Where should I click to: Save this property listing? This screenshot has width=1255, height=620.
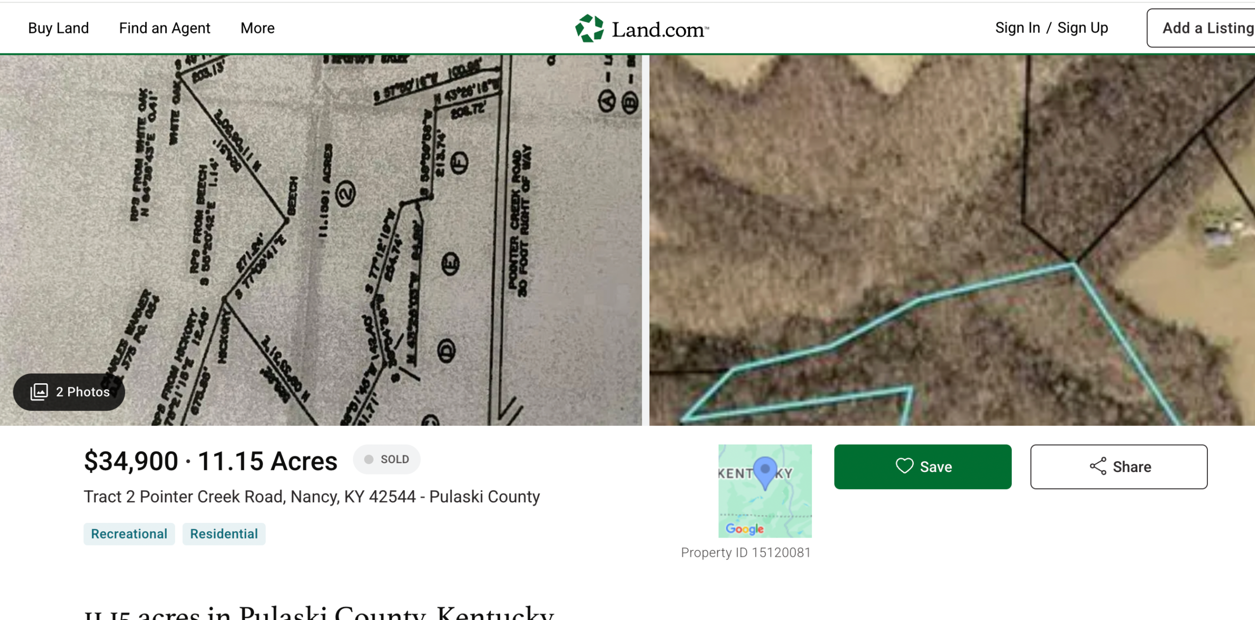923,467
